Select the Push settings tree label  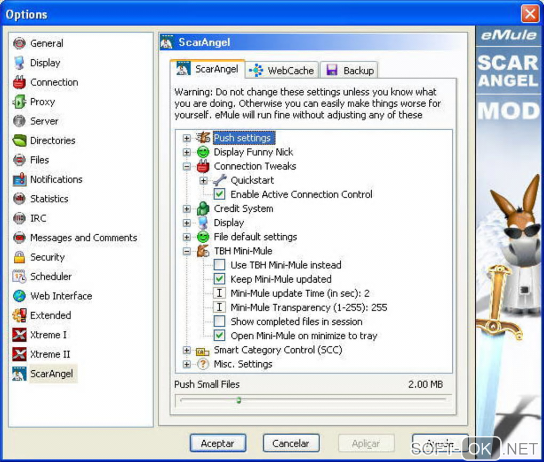(x=244, y=138)
